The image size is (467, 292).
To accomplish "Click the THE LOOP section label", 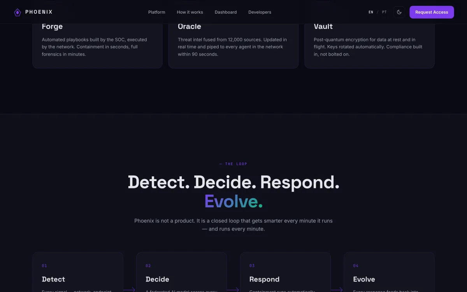I will tap(233, 164).
